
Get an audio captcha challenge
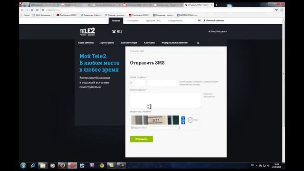183,120
